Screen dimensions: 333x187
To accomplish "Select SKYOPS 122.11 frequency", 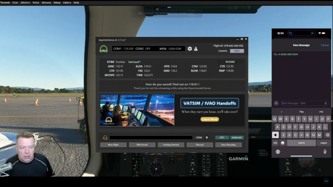I will point(114,75).
